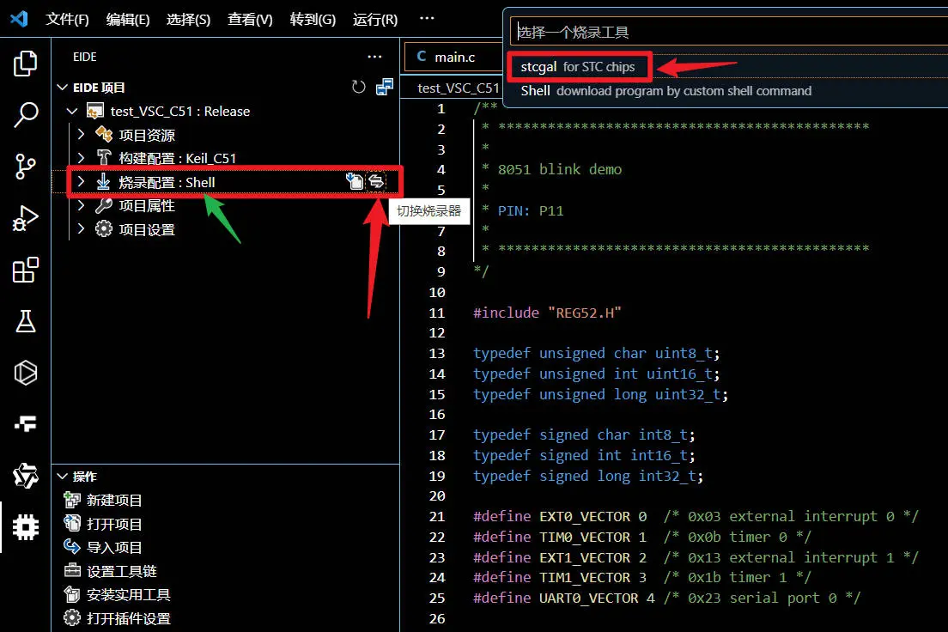
Task: Click 打开插件设置 in operations list
Action: [x=128, y=619]
